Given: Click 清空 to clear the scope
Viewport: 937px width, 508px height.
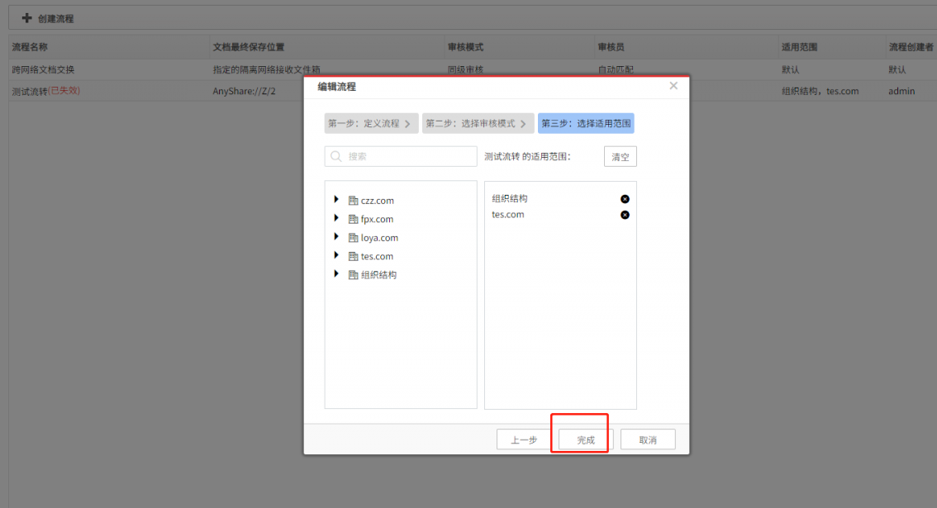Looking at the screenshot, I should pos(621,157).
